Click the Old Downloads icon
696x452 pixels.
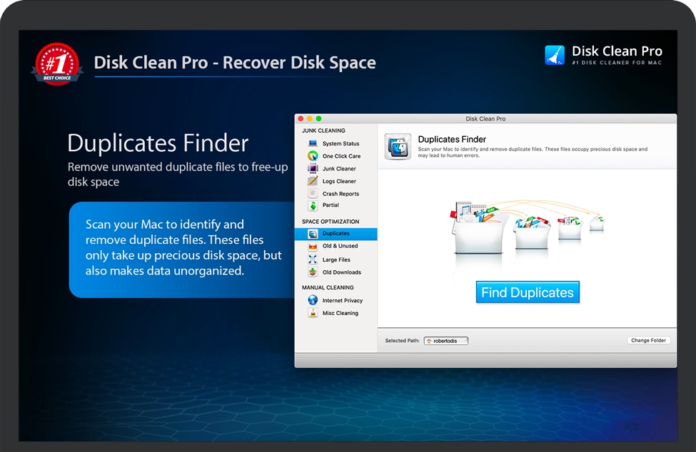click(x=313, y=272)
